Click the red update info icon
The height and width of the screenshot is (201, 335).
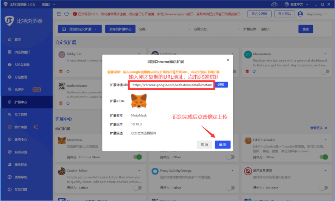(75, 14)
